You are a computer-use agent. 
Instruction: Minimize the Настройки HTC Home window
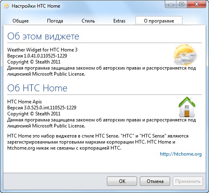pos(170,5)
